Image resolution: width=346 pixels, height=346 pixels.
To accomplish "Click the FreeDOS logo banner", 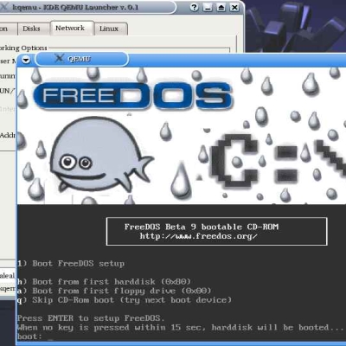I will coord(133,96).
